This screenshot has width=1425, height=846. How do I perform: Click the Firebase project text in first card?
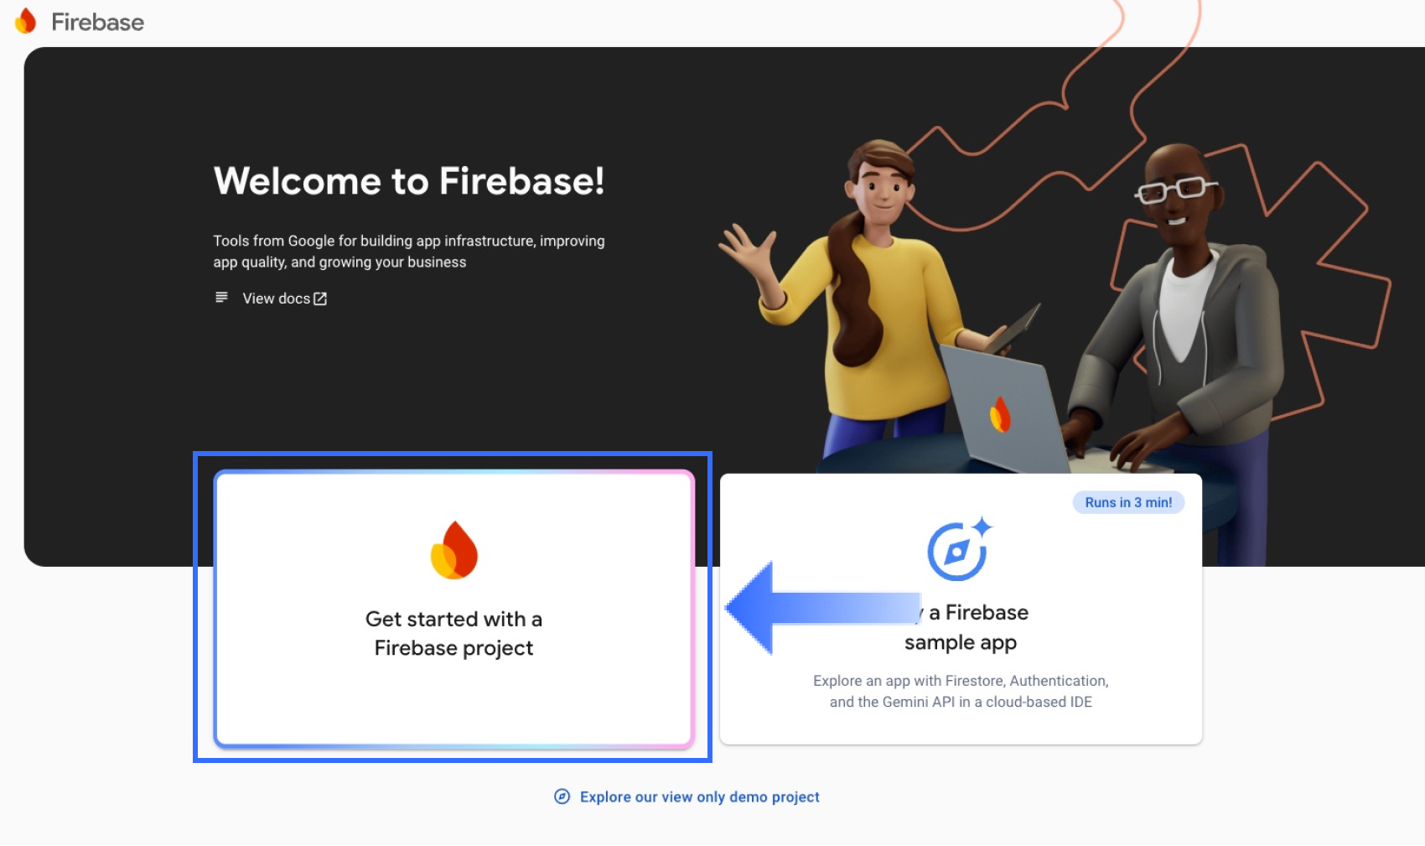click(x=453, y=648)
